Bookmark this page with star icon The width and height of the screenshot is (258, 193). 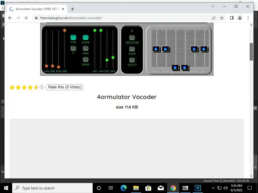point(222,18)
